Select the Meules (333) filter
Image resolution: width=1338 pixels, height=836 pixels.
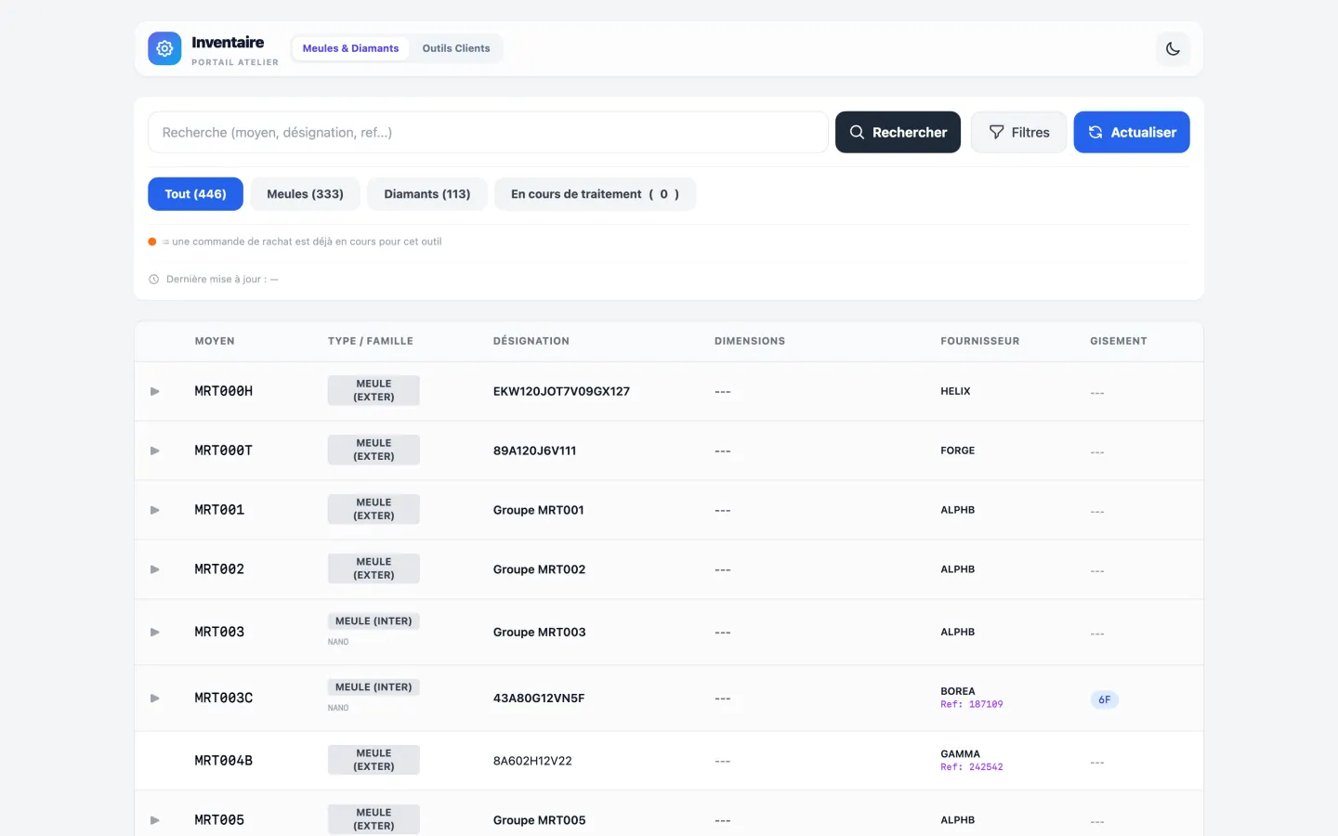305,194
